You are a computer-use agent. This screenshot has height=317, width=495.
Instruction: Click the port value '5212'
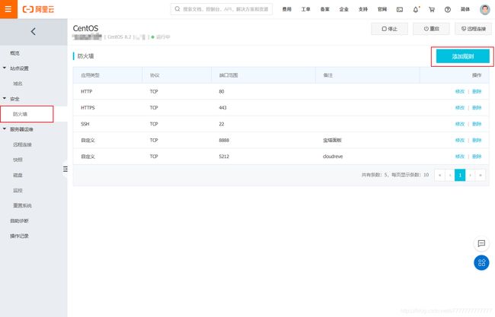point(224,157)
